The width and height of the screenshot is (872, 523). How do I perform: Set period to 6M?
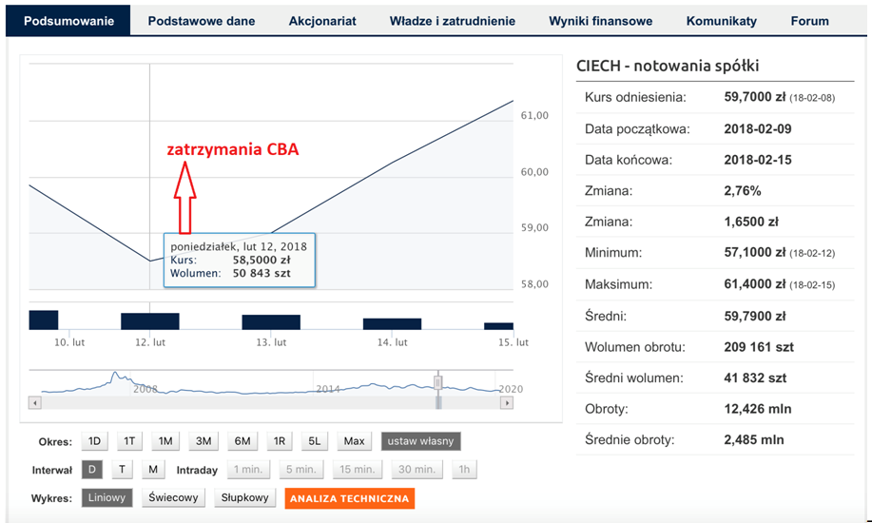tap(242, 441)
